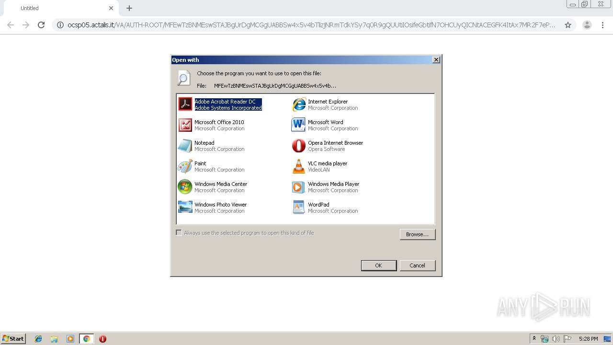Open the network icon in the tray
The image size is (613, 345).
click(x=545, y=339)
